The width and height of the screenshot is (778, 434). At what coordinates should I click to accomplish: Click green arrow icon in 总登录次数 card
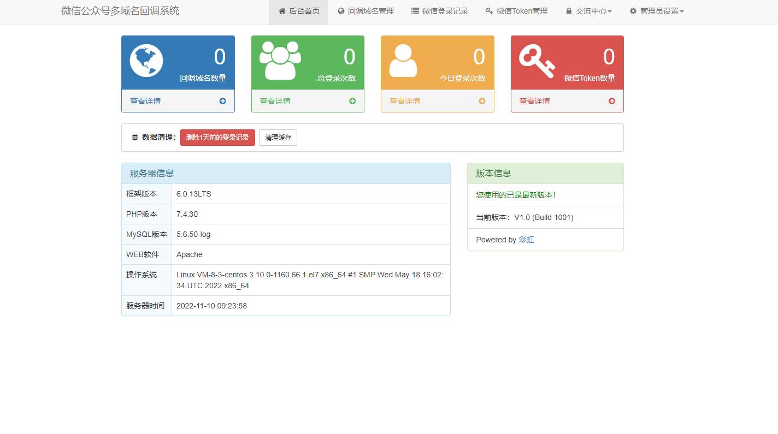(352, 101)
